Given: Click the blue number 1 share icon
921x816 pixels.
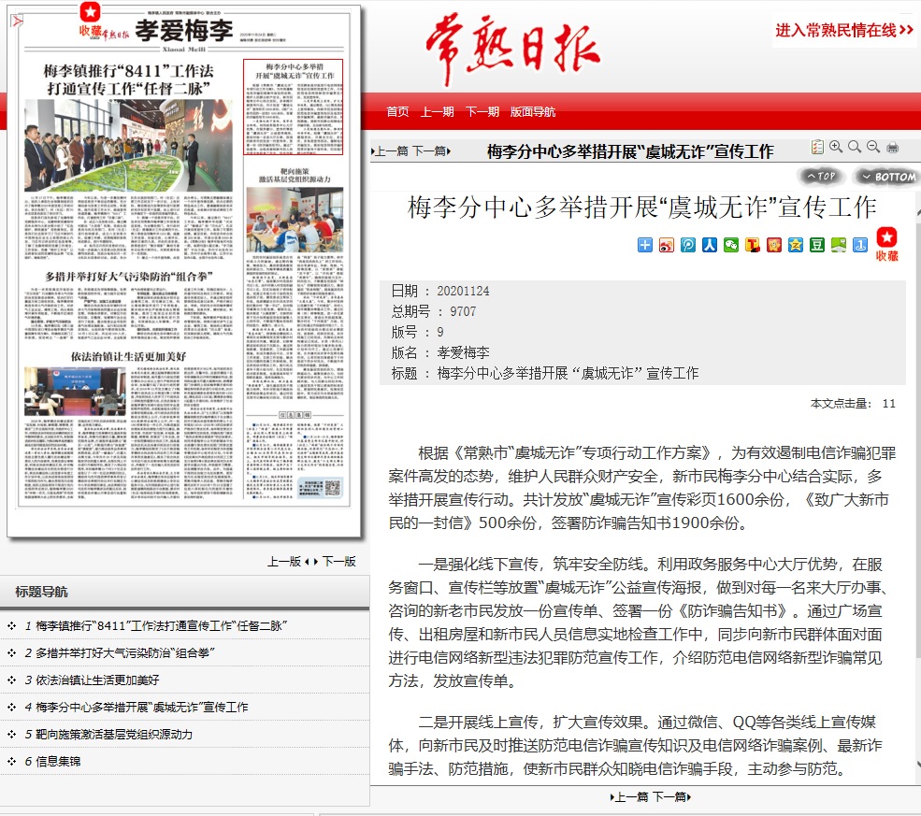Looking at the screenshot, I should [x=860, y=245].
